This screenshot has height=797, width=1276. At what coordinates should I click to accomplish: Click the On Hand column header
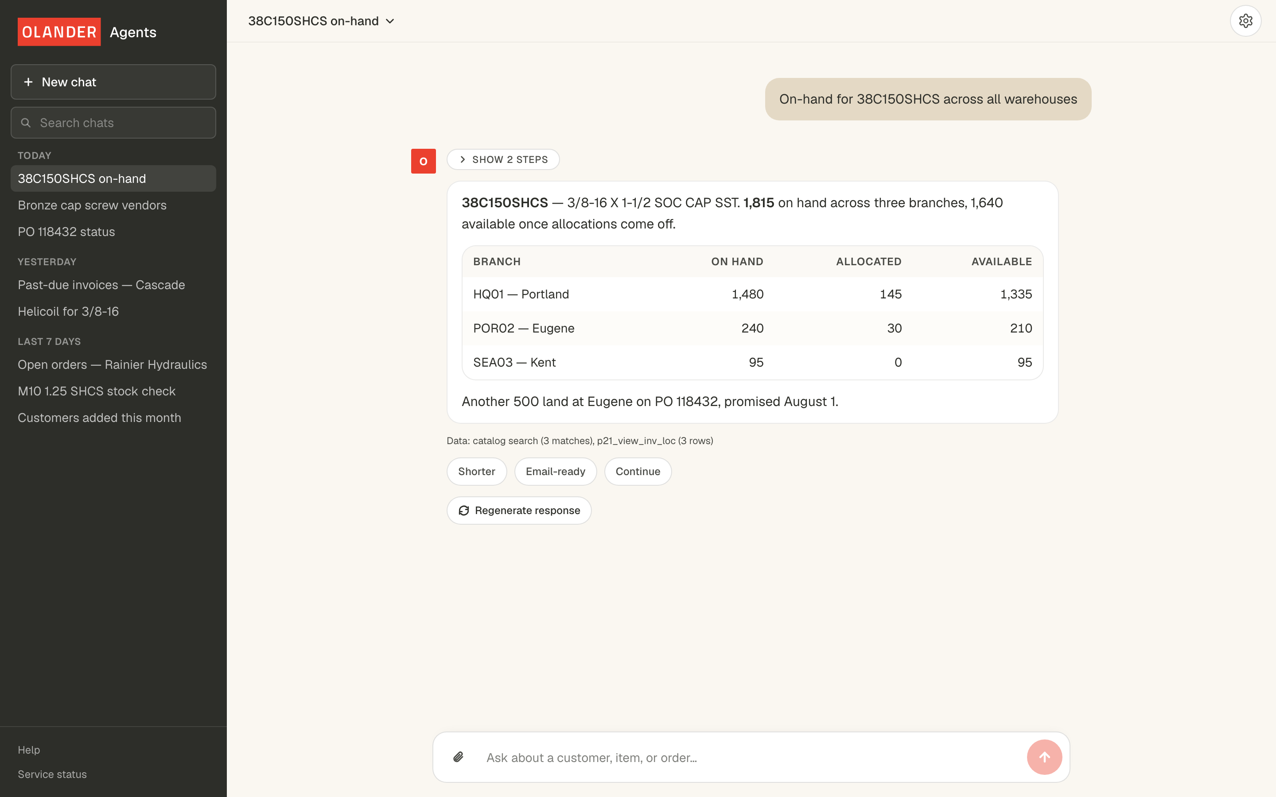pyautogui.click(x=737, y=261)
